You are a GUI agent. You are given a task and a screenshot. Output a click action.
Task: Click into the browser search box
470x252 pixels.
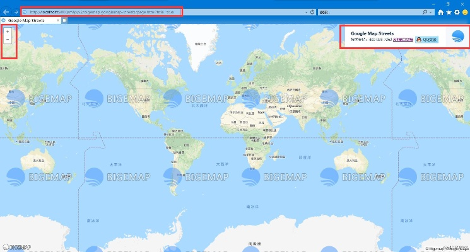pyautogui.click(x=368, y=12)
